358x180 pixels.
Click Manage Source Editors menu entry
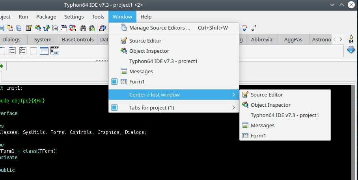pos(174,28)
